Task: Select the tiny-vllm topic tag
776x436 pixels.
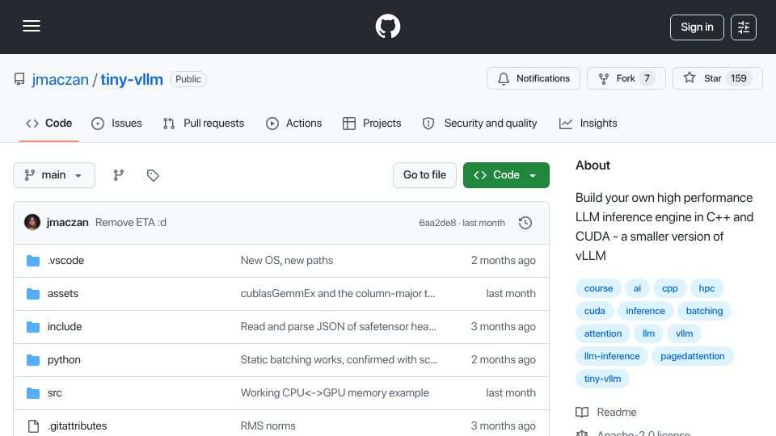Action: [602, 379]
